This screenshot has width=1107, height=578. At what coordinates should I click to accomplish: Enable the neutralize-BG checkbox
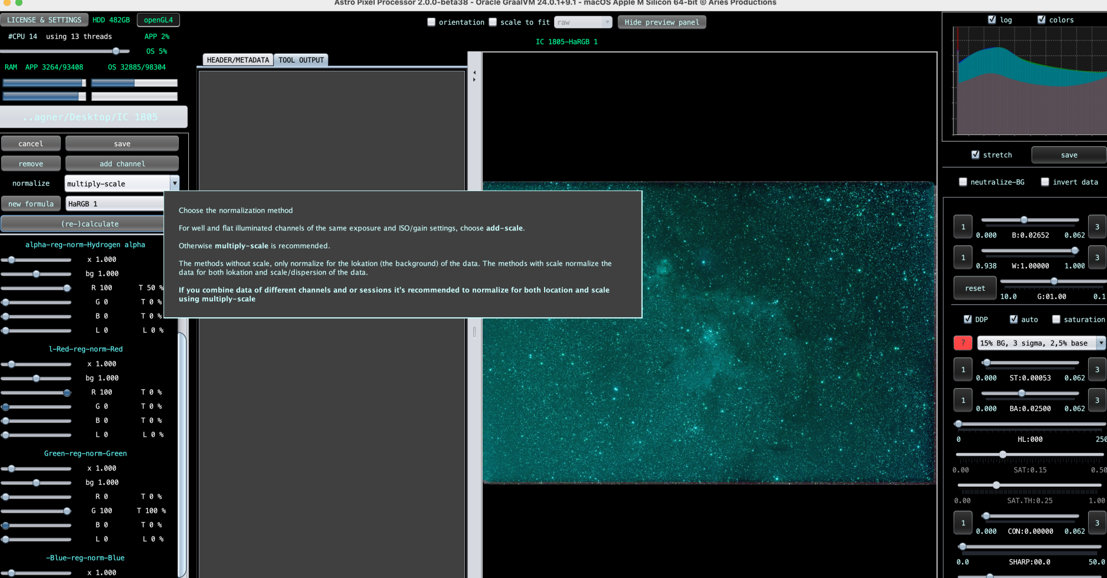pyautogui.click(x=963, y=182)
